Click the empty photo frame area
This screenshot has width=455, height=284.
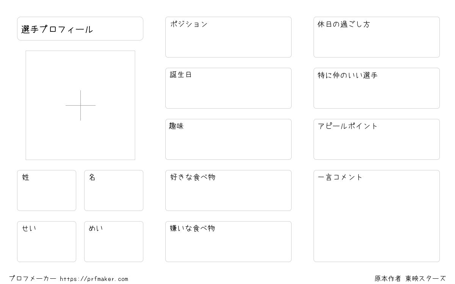click(x=80, y=105)
